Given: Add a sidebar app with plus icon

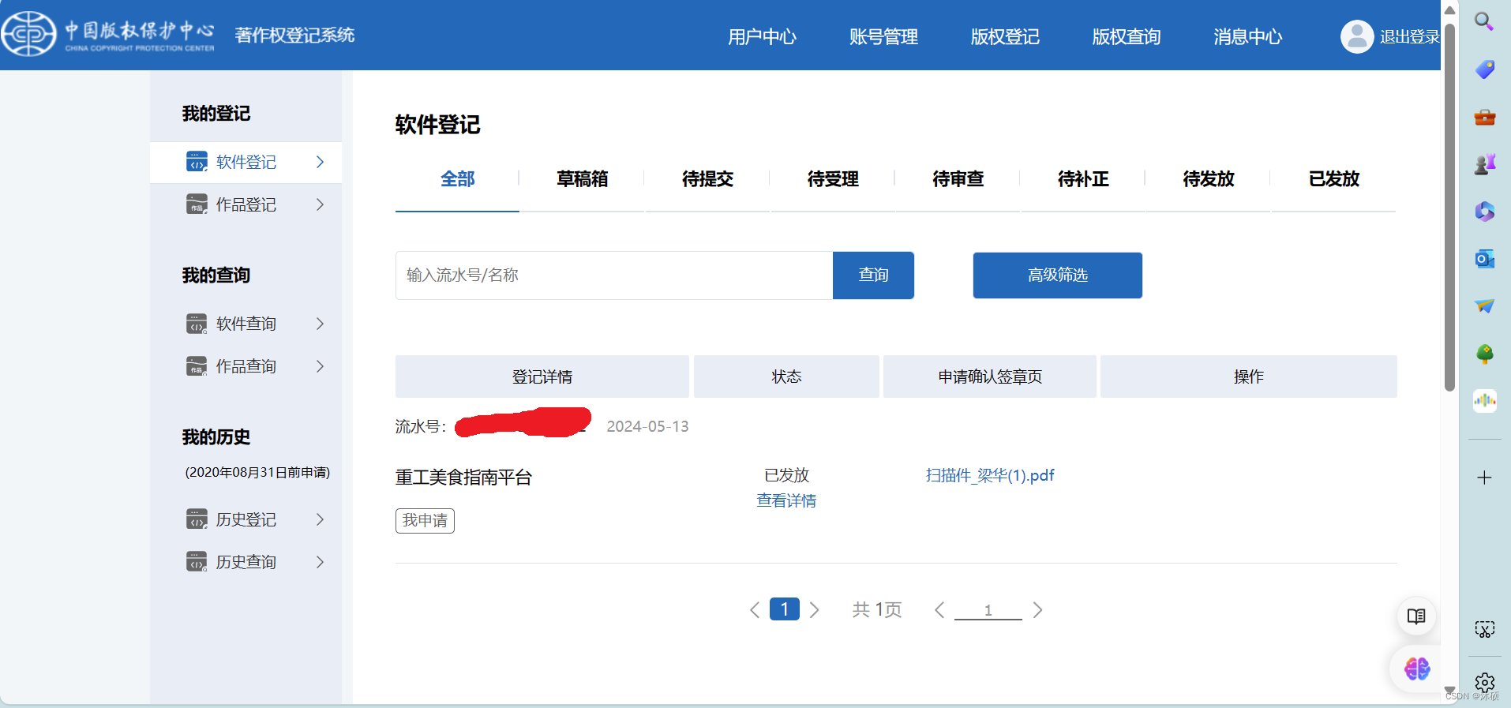Looking at the screenshot, I should (x=1484, y=478).
